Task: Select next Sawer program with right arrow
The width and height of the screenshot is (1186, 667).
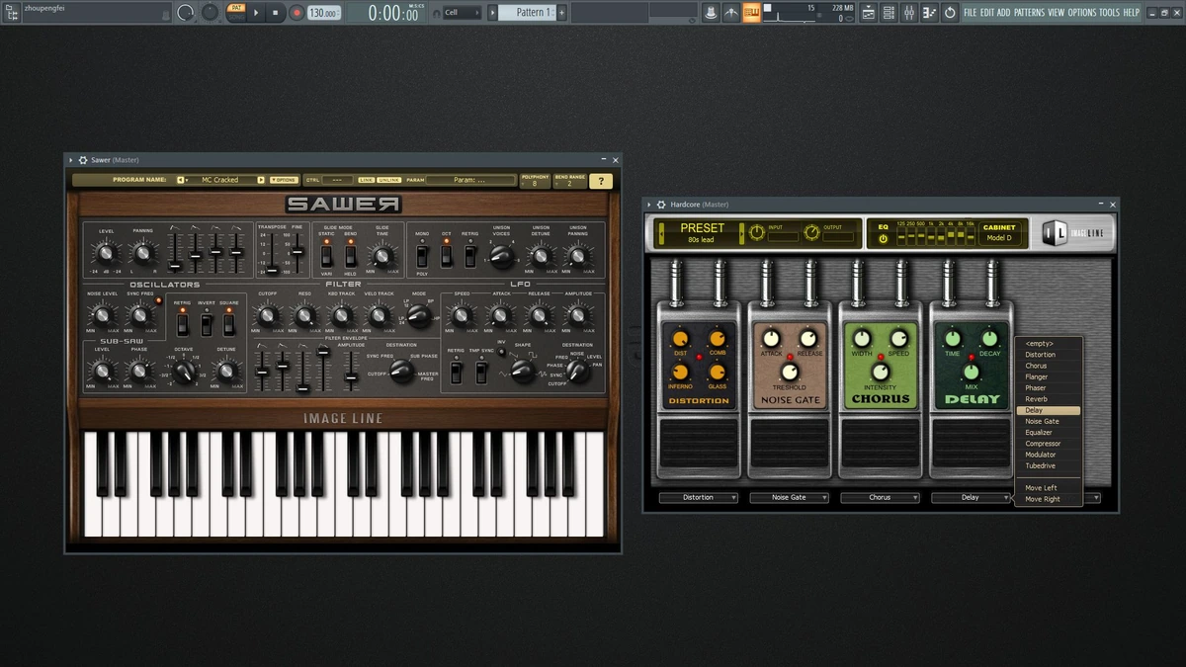Action: [x=261, y=180]
